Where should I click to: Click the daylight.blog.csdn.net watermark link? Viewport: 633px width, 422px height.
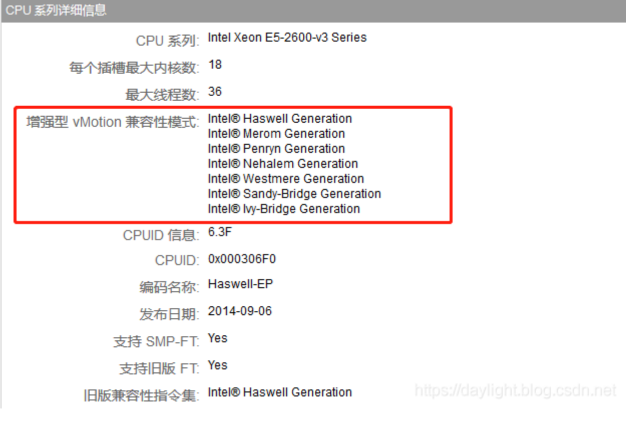pyautogui.click(x=516, y=390)
